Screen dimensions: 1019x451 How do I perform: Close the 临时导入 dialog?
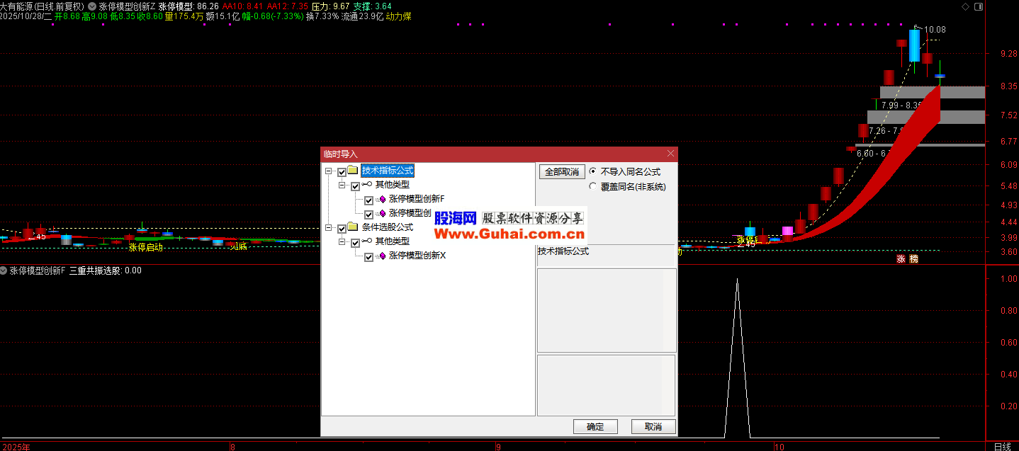tap(670, 154)
